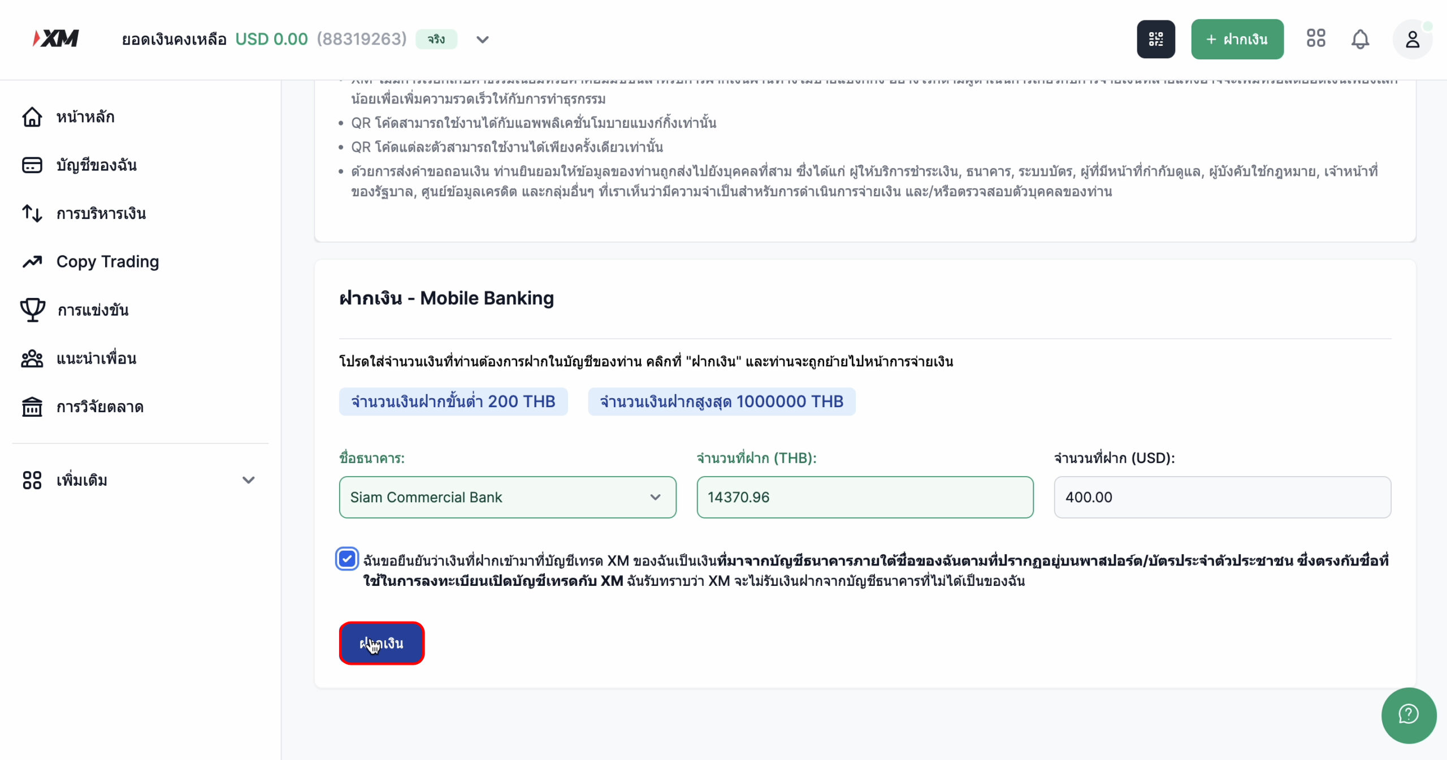
Task: Click the notification bell icon
Action: [1360, 39]
